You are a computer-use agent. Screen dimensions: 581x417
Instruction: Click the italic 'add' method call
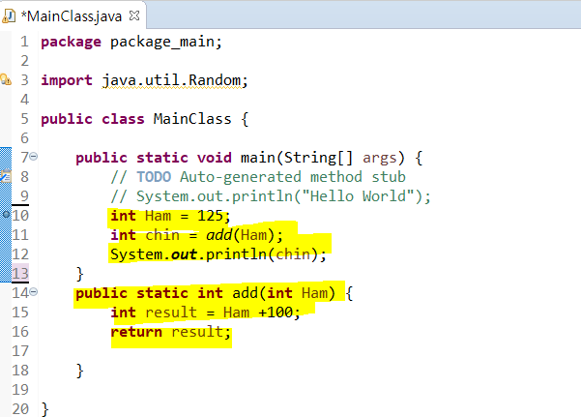[x=219, y=235]
